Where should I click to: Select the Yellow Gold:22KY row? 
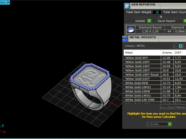155,79
